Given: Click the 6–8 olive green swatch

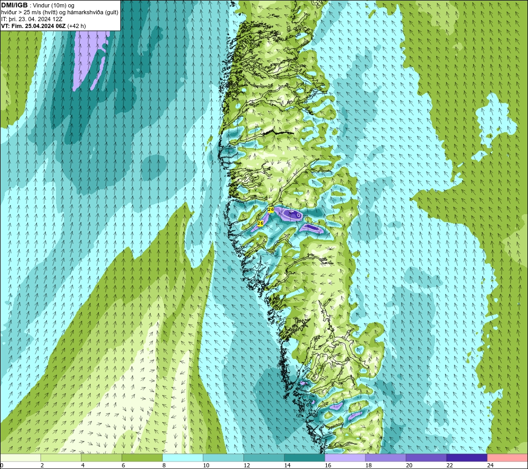Looking at the screenshot, I should [142, 457].
